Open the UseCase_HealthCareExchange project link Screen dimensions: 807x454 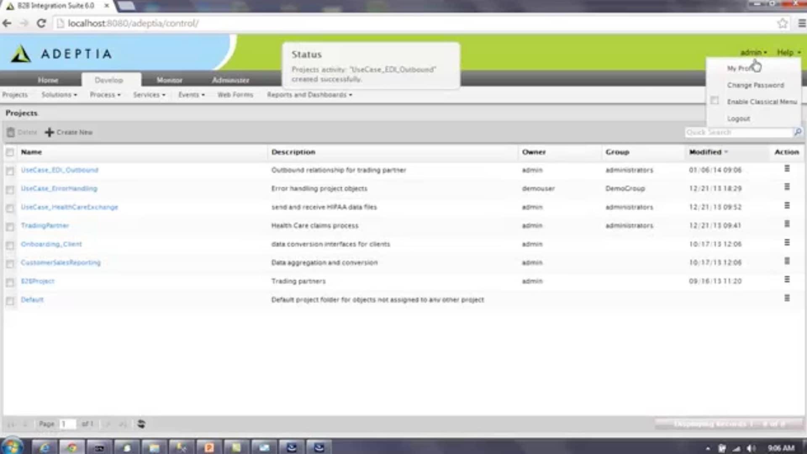click(x=69, y=207)
